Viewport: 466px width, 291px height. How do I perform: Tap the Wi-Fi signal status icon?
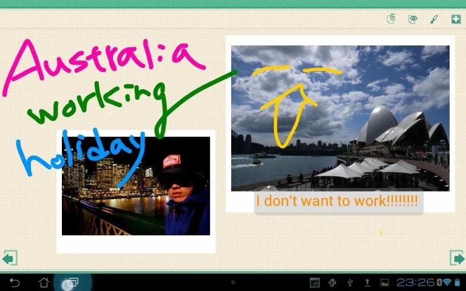(447, 283)
